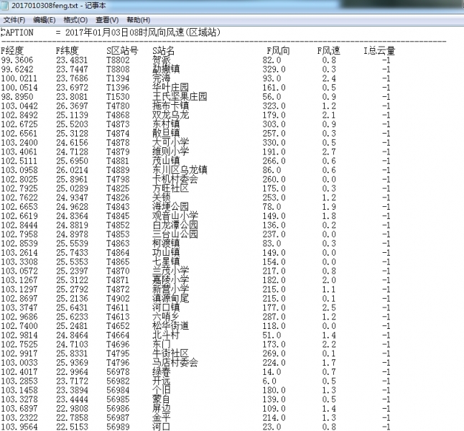
Task: Place cursor on station ID T4902
Action: point(119,298)
